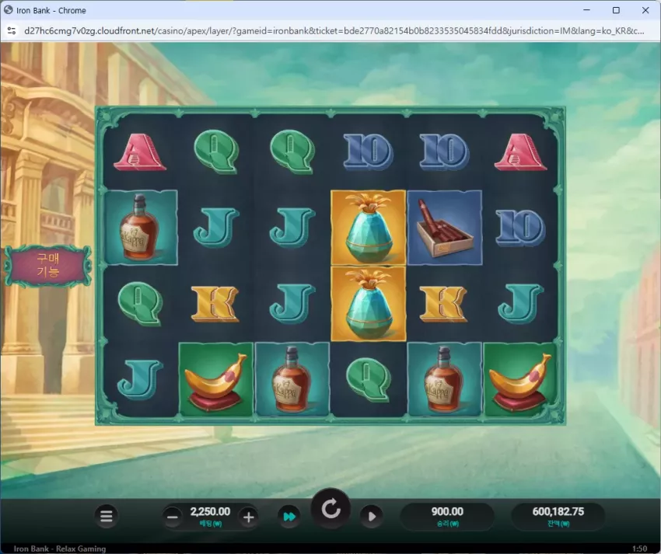Spin the reels with the circular arrow
Screen dimensions: 661x554
pos(331,510)
